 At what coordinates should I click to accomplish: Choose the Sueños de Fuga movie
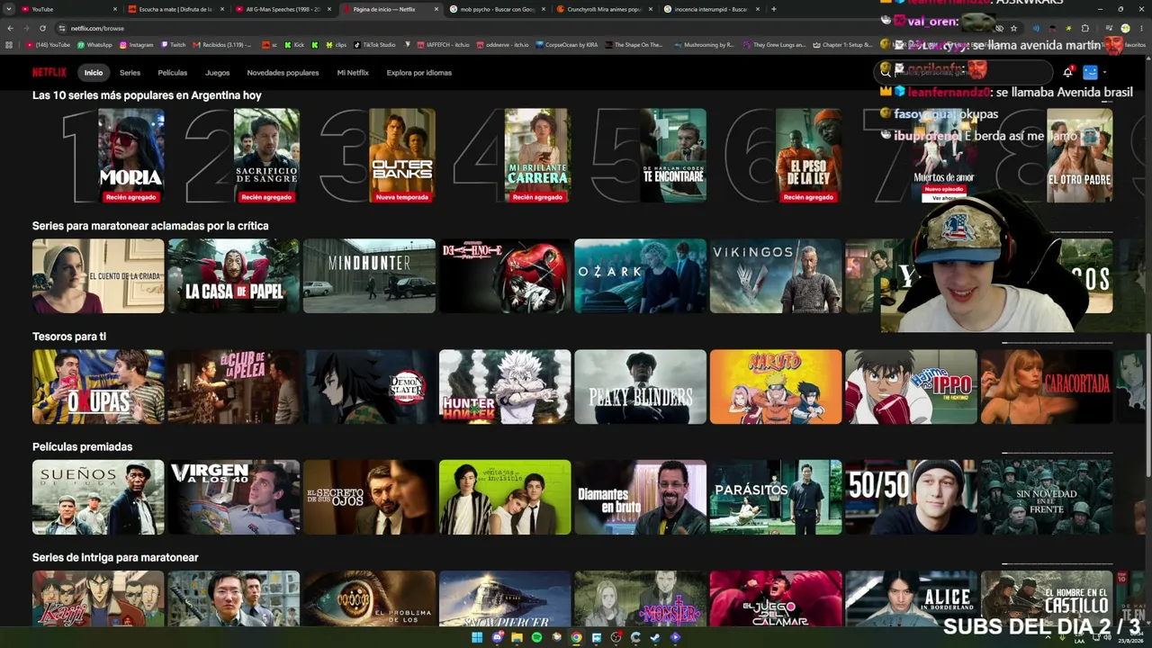point(98,498)
